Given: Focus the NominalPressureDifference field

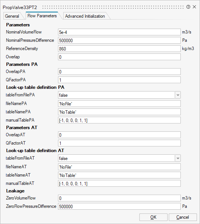Looking at the screenshot, I should coord(119,40).
